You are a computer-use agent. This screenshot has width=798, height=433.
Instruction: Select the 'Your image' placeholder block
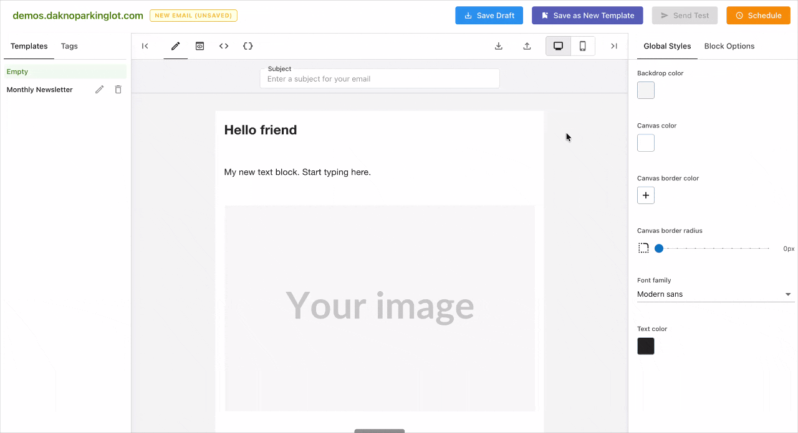point(380,308)
